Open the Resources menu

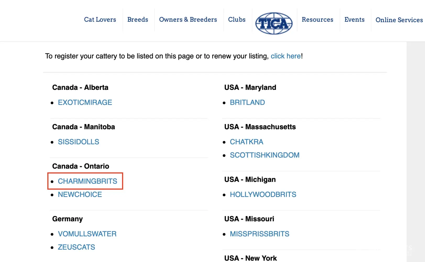point(317,20)
